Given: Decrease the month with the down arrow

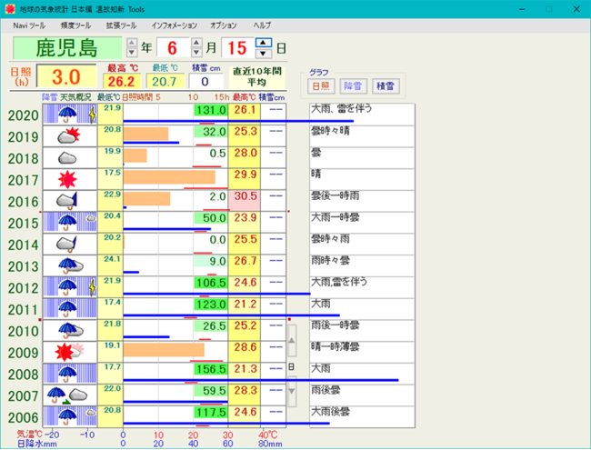Looking at the screenshot, I should (x=196, y=53).
